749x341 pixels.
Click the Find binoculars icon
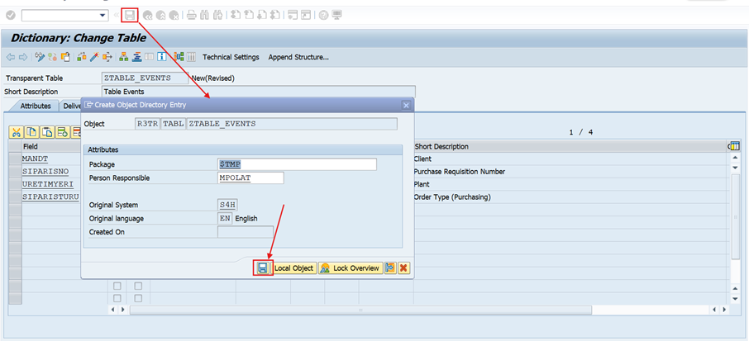[205, 15]
